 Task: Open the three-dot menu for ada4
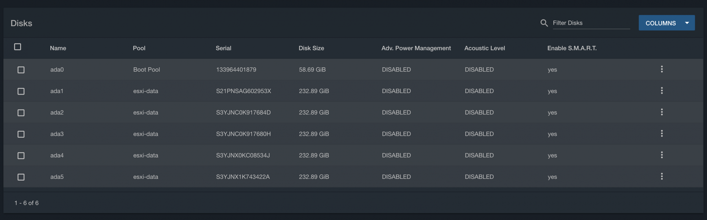tap(662, 155)
